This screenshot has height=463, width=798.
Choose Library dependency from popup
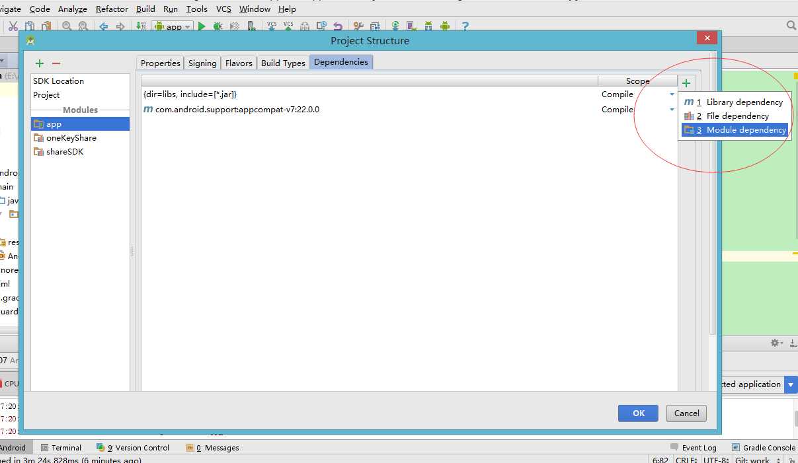tap(734, 102)
